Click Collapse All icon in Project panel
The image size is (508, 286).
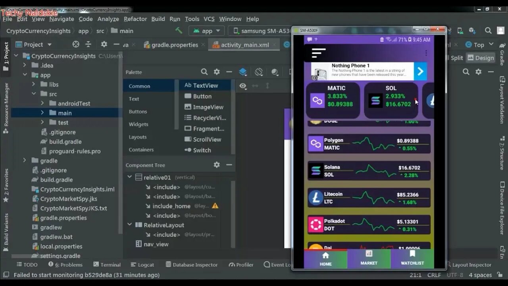click(88, 44)
